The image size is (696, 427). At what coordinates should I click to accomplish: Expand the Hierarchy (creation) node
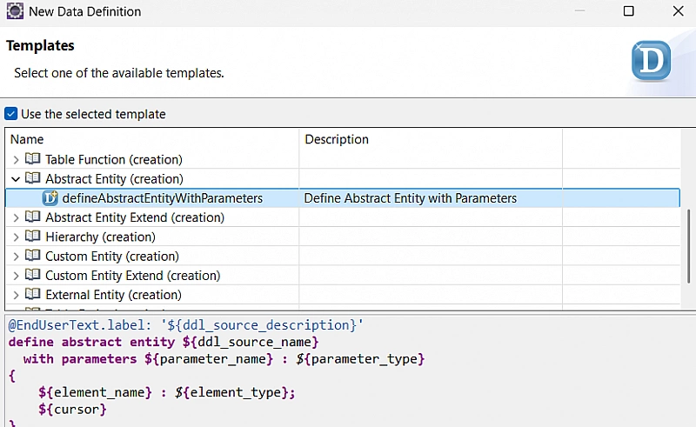point(16,237)
